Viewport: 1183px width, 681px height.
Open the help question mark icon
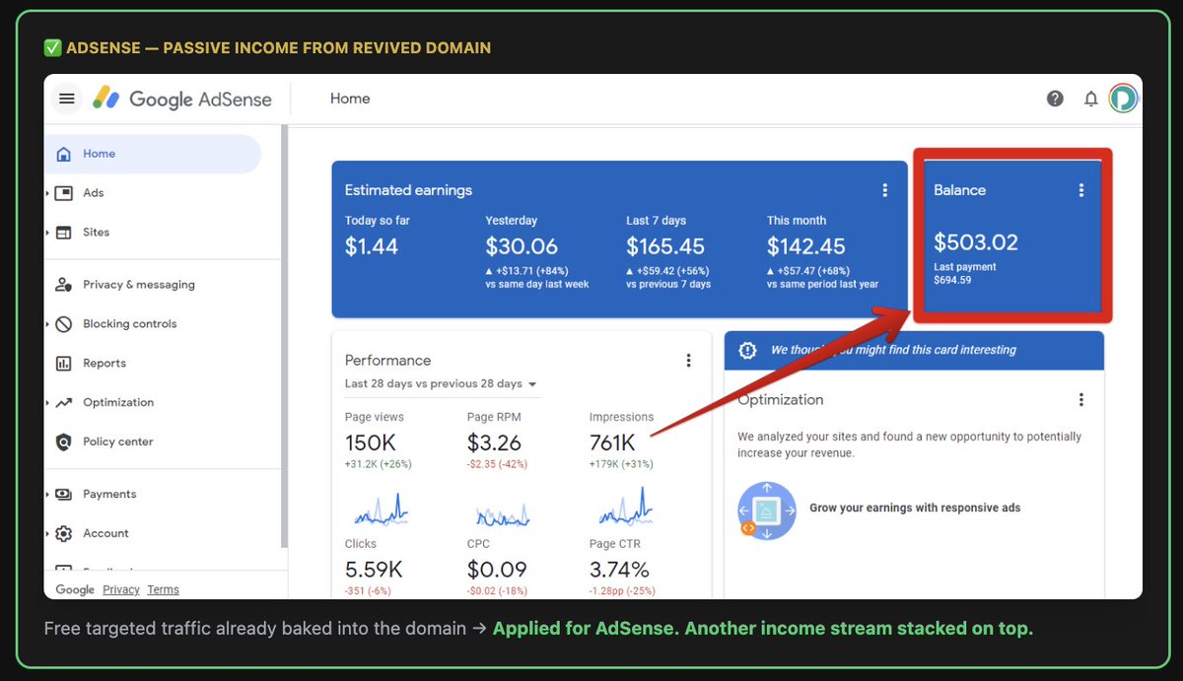click(1055, 99)
